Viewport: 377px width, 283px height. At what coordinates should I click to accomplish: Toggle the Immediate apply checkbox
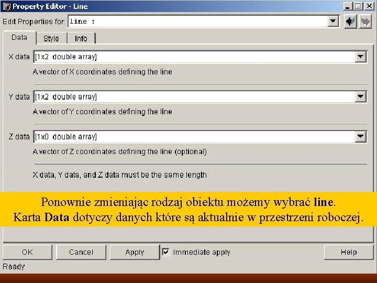click(x=165, y=252)
